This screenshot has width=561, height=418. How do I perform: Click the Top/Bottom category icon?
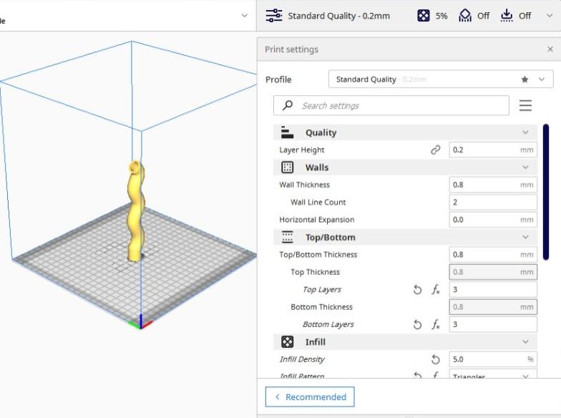point(287,238)
